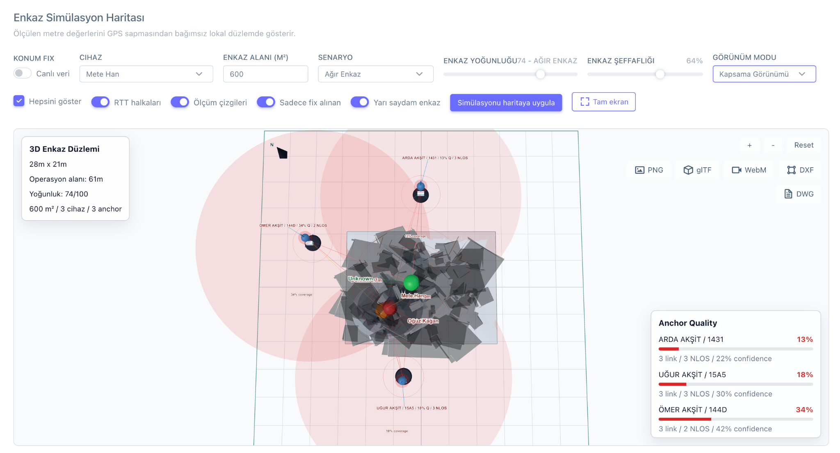
Task: Click the Anchor Quality heading
Action: (x=688, y=323)
